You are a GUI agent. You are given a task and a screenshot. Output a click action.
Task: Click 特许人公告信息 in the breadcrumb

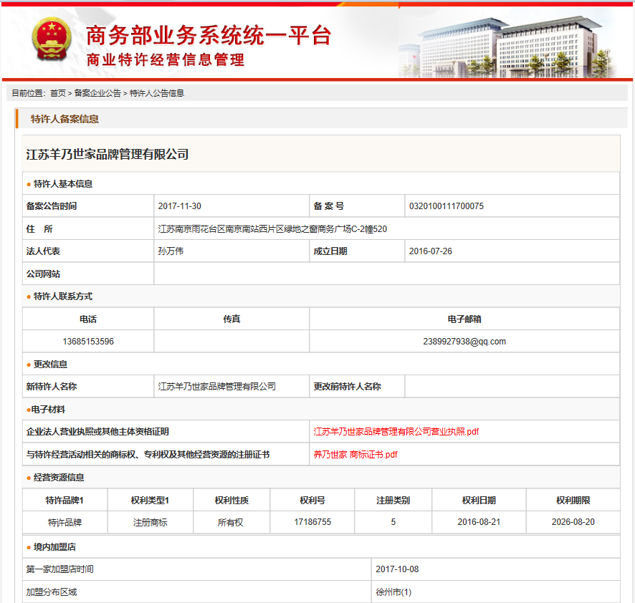156,93
